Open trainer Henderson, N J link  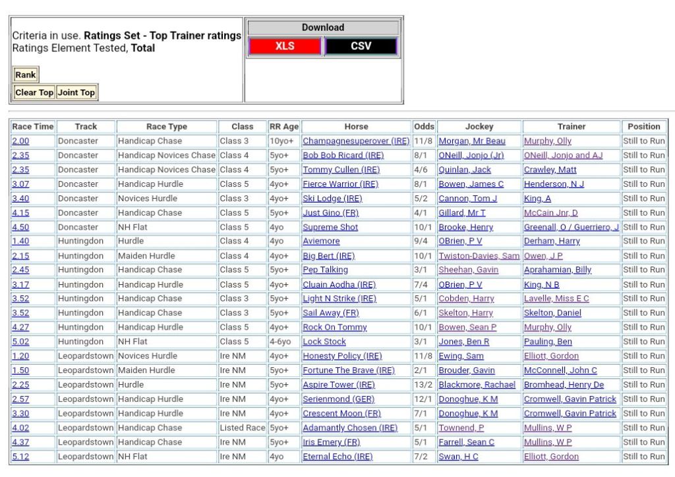(x=554, y=184)
